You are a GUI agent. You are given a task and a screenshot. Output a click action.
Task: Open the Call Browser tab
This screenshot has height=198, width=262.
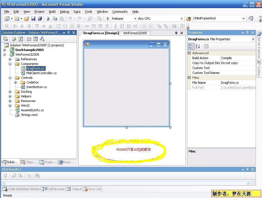coord(54,189)
